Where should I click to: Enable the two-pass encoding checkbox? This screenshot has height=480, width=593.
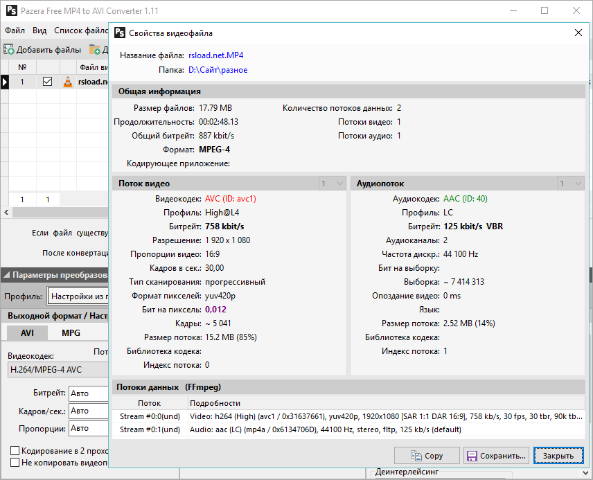pos(15,451)
